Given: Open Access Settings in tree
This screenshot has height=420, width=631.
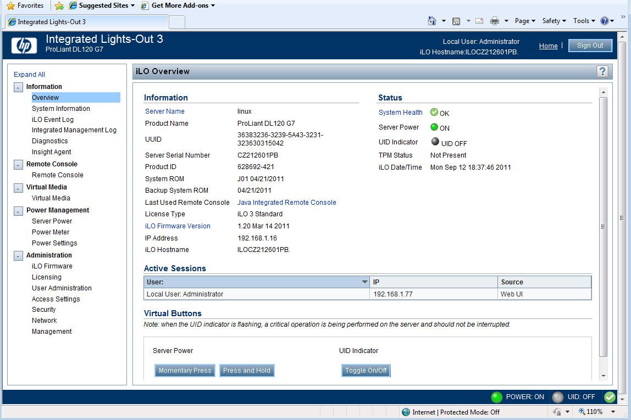Looking at the screenshot, I should pos(56,299).
